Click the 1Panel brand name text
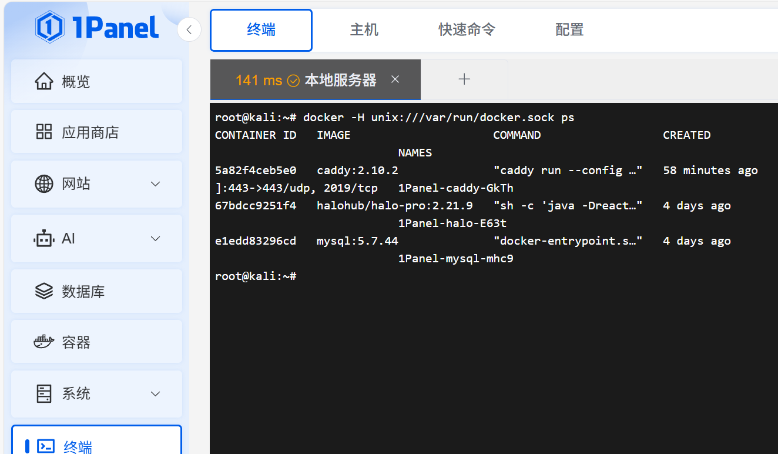Image resolution: width=778 pixels, height=454 pixels. pyautogui.click(x=115, y=27)
